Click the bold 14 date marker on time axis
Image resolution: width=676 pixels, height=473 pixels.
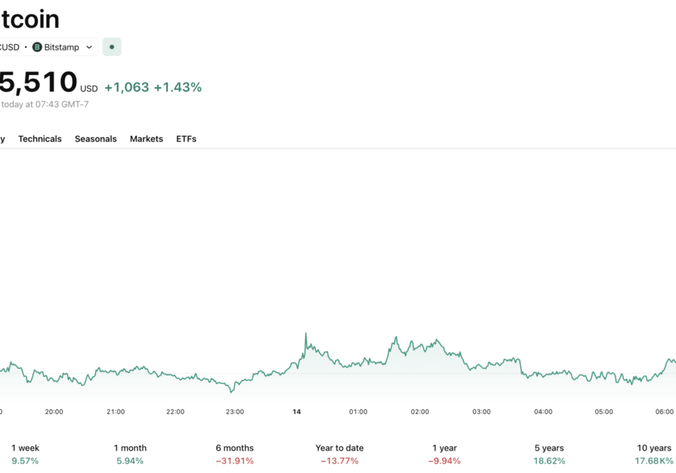point(296,412)
